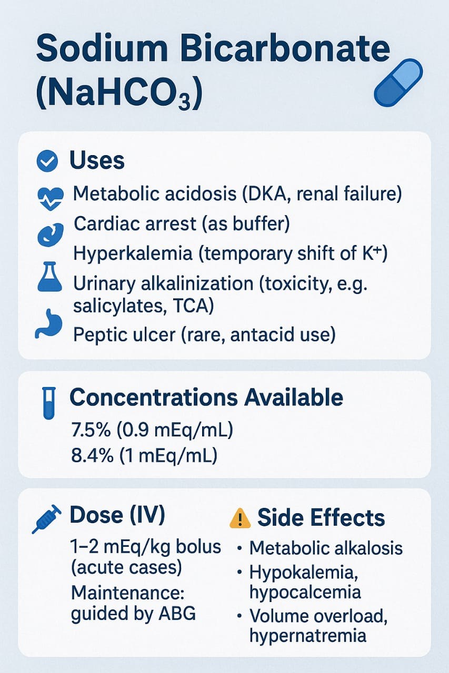This screenshot has width=449, height=673.
Task: Click the warning triangle beside Side Effects
Action: 240,519
